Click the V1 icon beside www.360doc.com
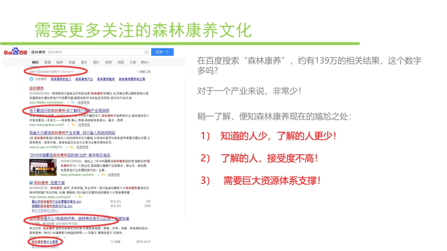Screen dimensions: 447x251 tap(72, 103)
